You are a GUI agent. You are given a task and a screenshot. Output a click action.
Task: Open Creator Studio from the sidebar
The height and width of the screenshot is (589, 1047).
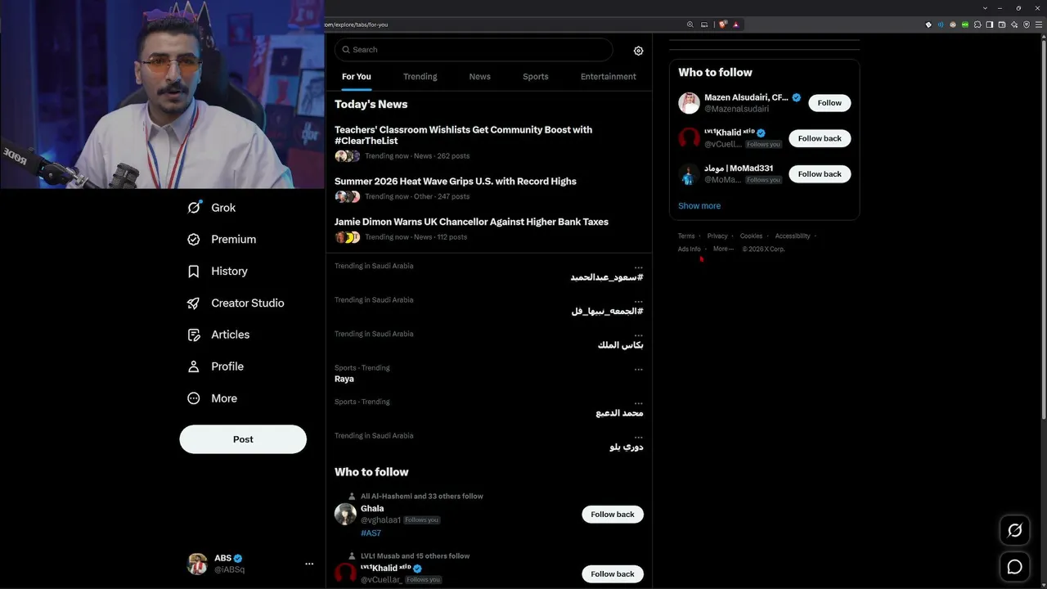pyautogui.click(x=236, y=303)
